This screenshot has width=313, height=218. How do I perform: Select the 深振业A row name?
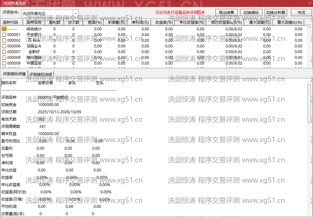(x=34, y=46)
